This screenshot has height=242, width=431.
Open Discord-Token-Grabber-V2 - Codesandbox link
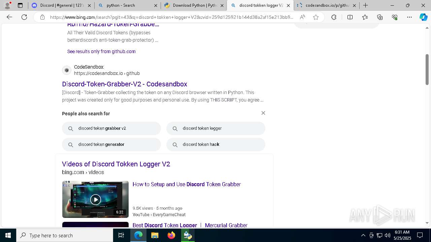pyautogui.click(x=125, y=84)
